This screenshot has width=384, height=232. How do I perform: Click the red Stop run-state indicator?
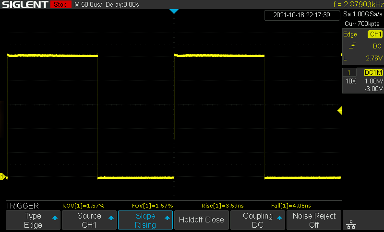pyautogui.click(x=60, y=4)
